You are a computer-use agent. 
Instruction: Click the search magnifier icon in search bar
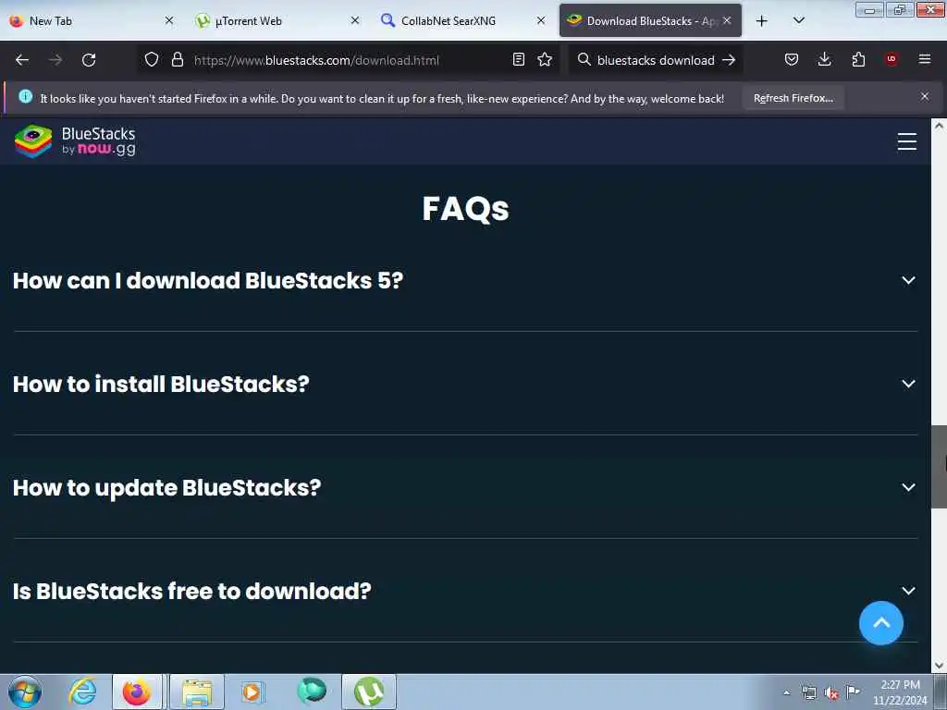[x=584, y=60]
